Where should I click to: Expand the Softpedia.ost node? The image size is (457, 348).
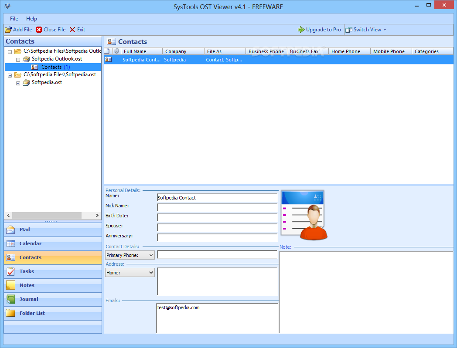tap(18, 83)
